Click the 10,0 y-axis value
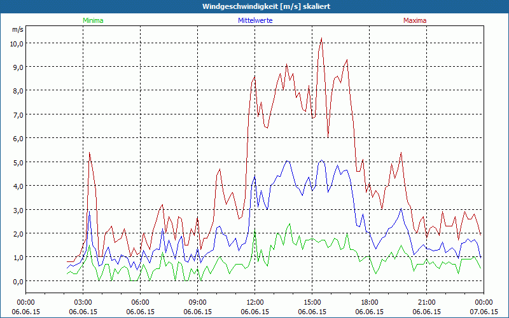Viewport: 509px width, 318px height. coord(17,44)
